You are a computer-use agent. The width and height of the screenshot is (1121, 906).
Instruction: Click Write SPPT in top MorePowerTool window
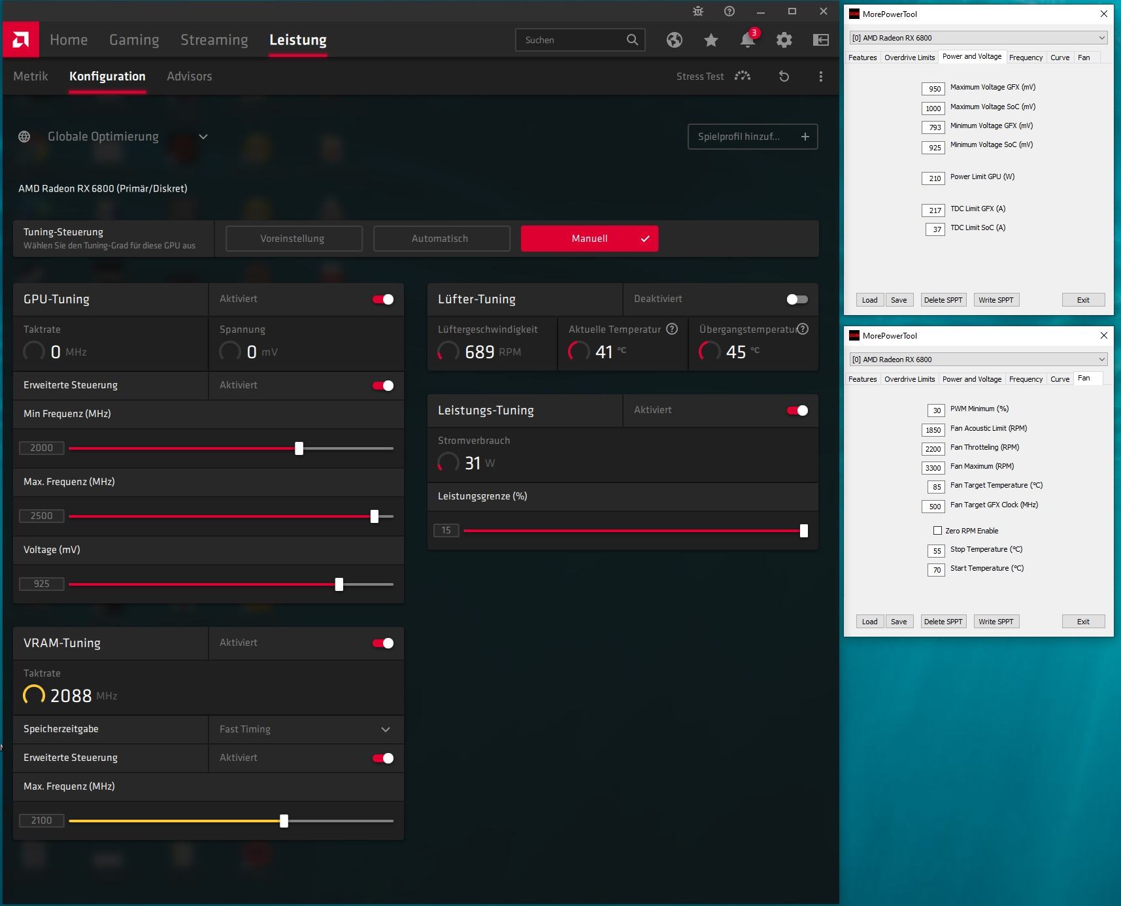point(996,300)
